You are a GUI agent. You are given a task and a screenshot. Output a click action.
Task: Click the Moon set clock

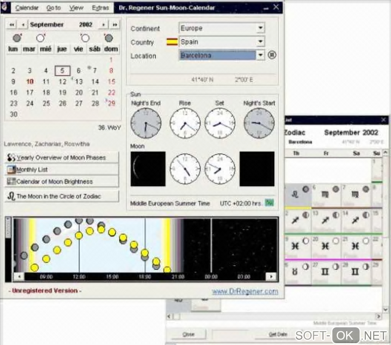pyautogui.click(x=220, y=169)
